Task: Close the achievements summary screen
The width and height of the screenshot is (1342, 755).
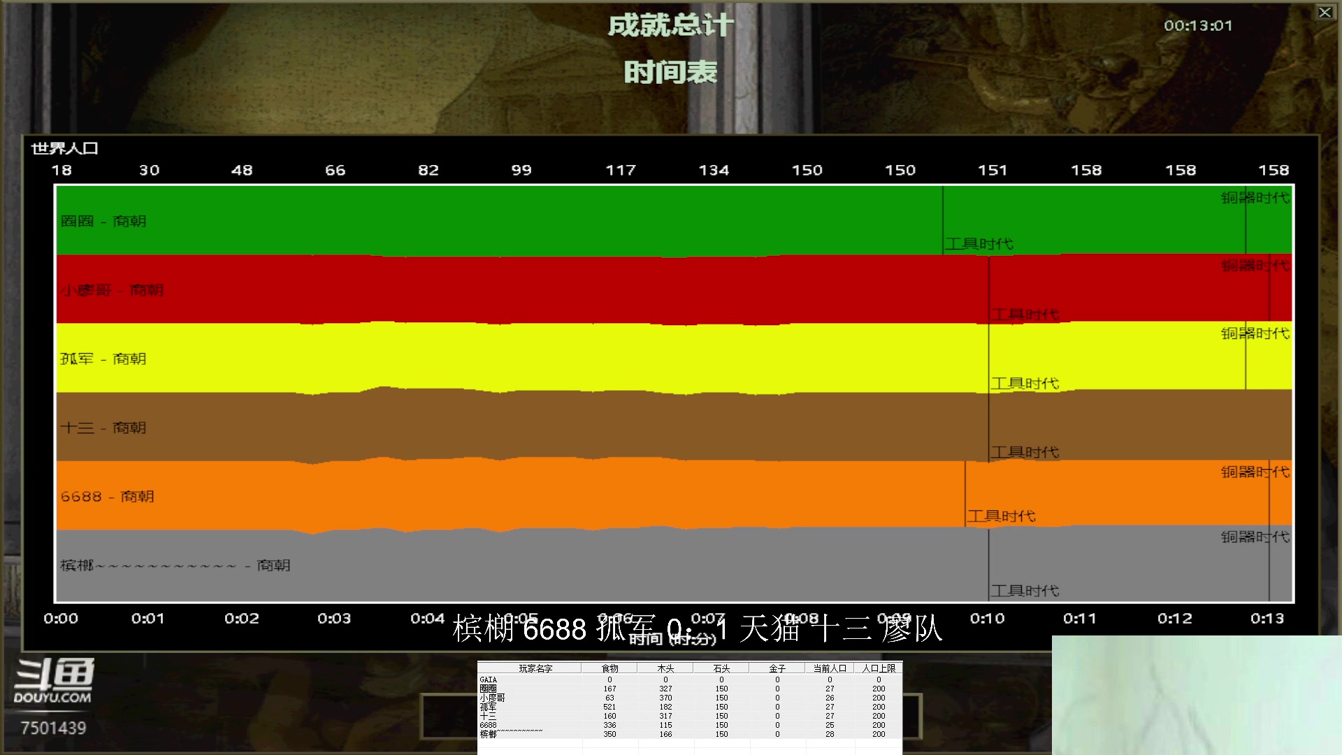Action: 1325,12
